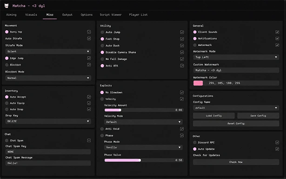
Task: Click the Client Sounds checkbox icon
Action: coord(277,32)
